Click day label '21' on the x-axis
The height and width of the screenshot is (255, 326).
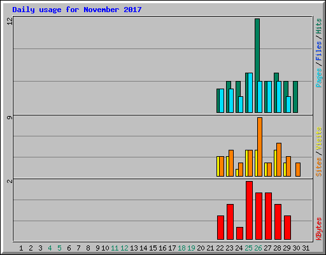tap(210, 248)
